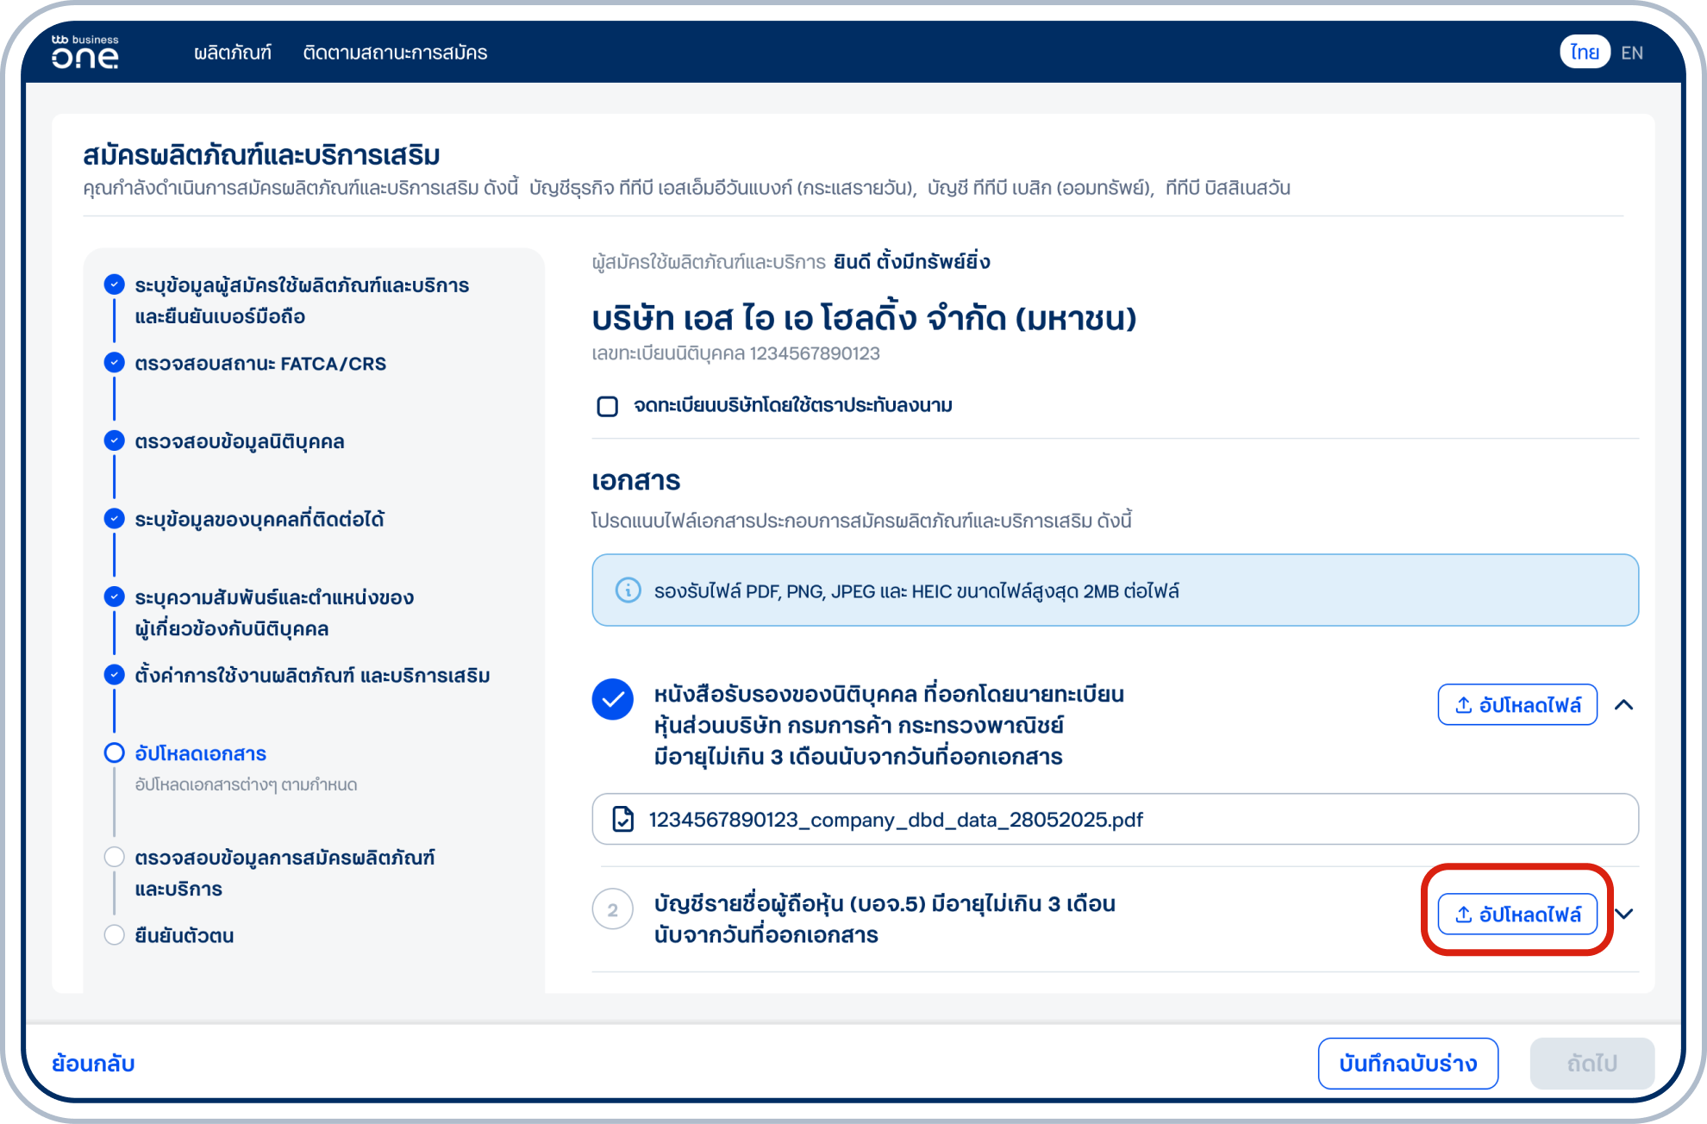Click the completed check for ตรวจสอบข้อมูลนิติบุคคล step
Viewport: 1707px width, 1124px height.
[114, 441]
